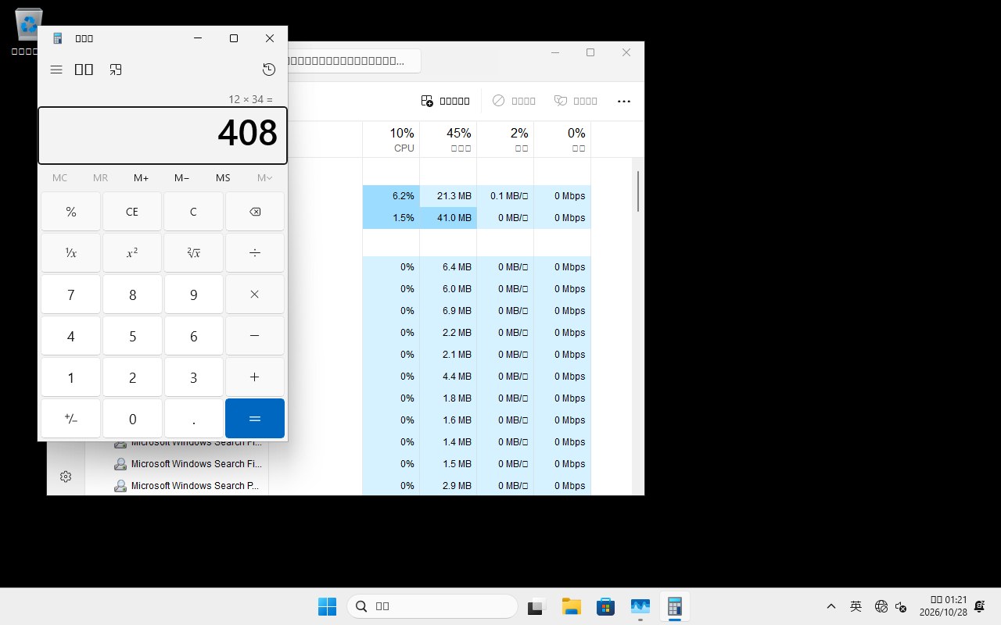The image size is (1001, 625).
Task: Click the 41.0 MB memory cell
Action: pyautogui.click(x=448, y=218)
